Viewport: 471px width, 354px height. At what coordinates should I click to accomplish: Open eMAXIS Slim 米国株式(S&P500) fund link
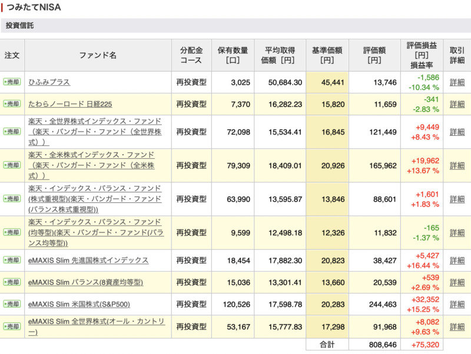click(79, 304)
